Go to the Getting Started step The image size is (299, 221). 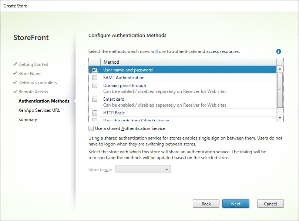click(33, 64)
